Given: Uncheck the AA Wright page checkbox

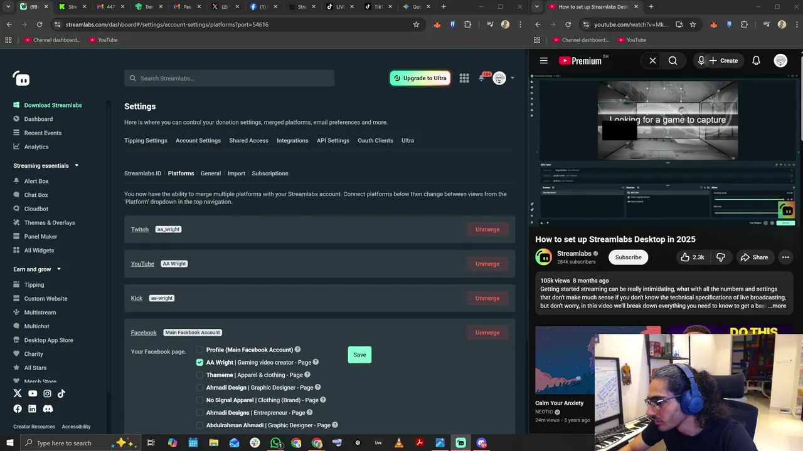Looking at the screenshot, I should [x=199, y=362].
